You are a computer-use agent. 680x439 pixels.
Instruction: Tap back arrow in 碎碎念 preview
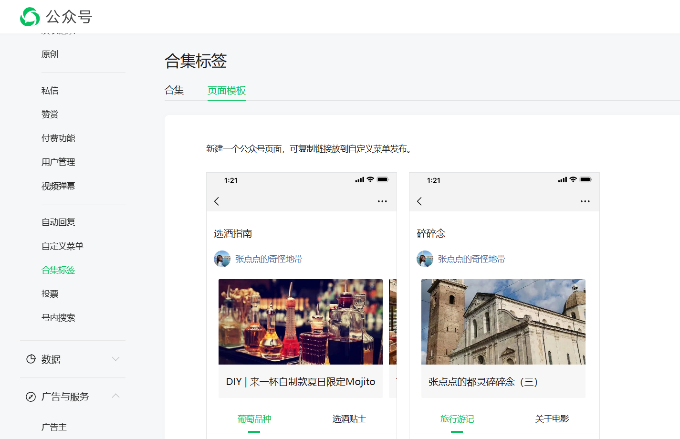(419, 201)
